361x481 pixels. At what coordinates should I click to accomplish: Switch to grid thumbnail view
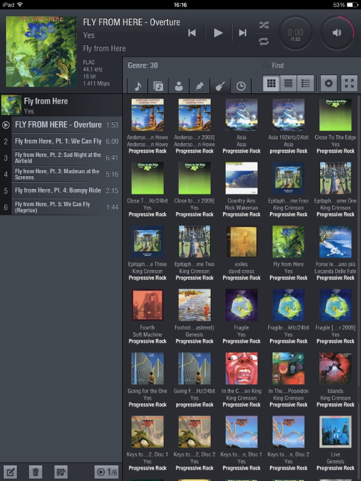(271, 83)
